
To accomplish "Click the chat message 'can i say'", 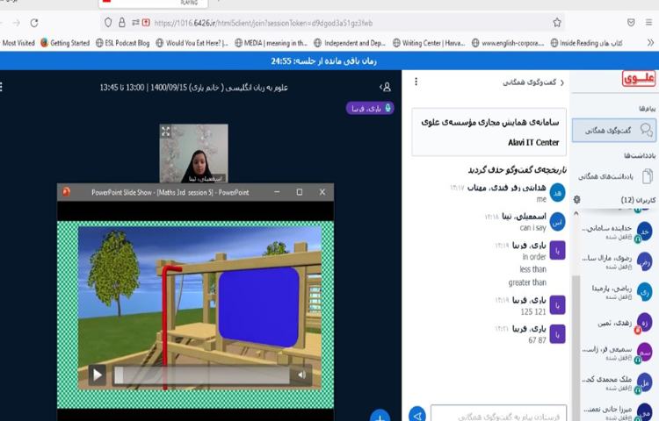I will point(532,228).
